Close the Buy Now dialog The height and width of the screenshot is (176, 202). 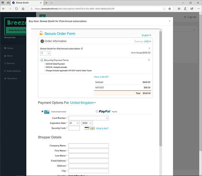pyautogui.click(x=170, y=21)
